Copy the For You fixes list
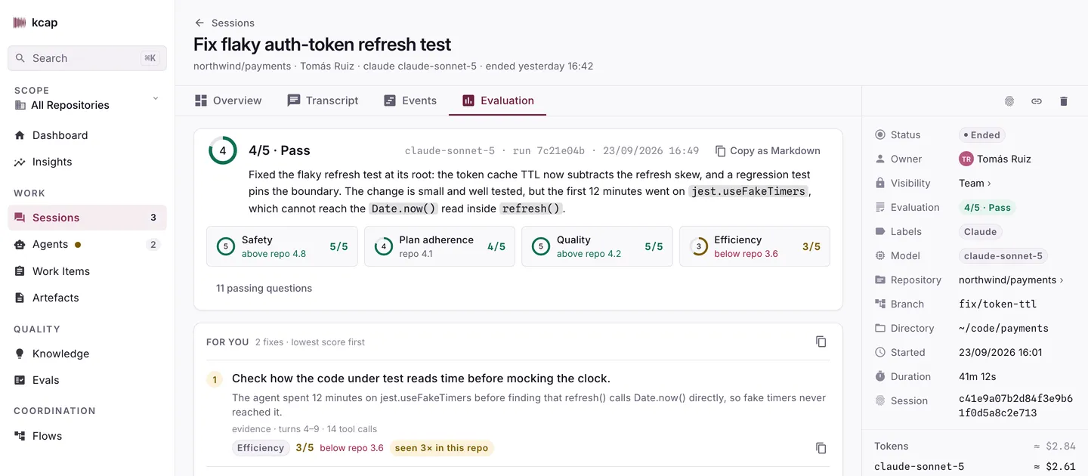 click(821, 342)
